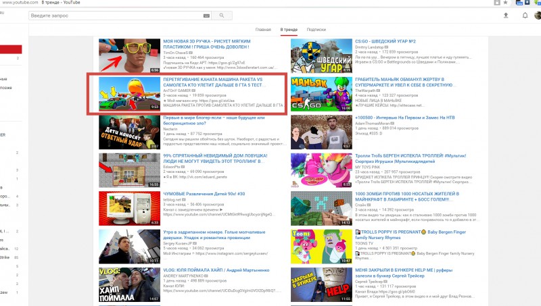Visit the AdamThomasMoran channel
This screenshot has height=306, width=541.
tap(373, 123)
